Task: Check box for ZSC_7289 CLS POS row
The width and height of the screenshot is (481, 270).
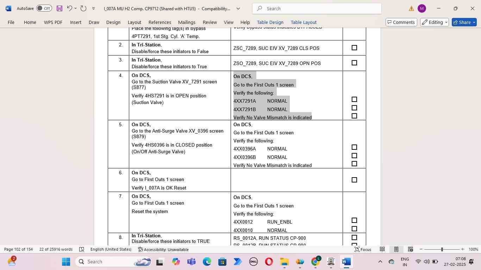Action: tap(354, 48)
